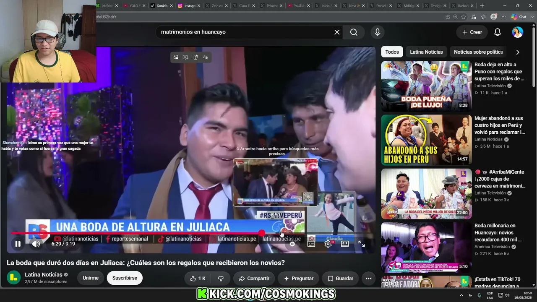Clear the search box with the X
537x302 pixels.
pos(337,32)
